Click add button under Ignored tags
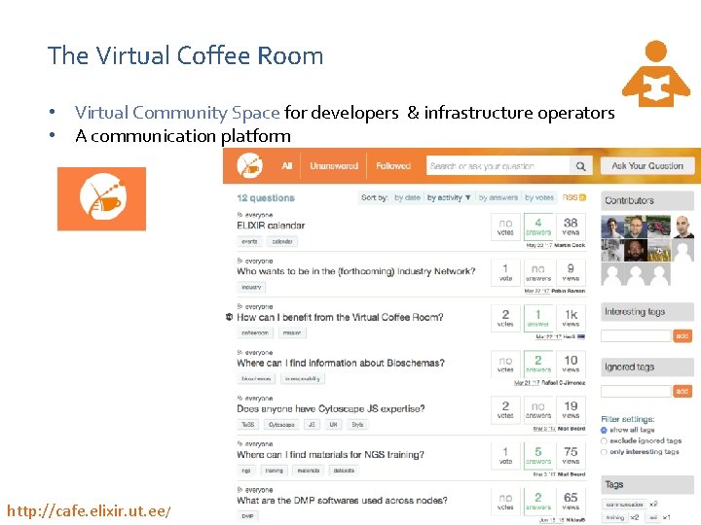Image resolution: width=701 pixels, height=525 pixels. coord(683,391)
